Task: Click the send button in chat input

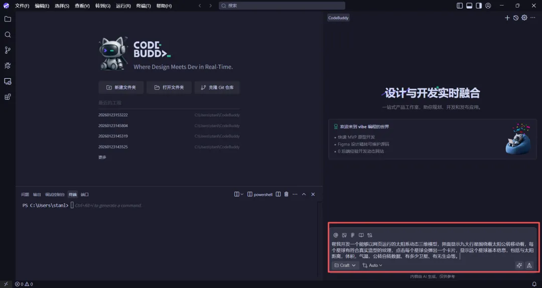Action: coord(529,265)
